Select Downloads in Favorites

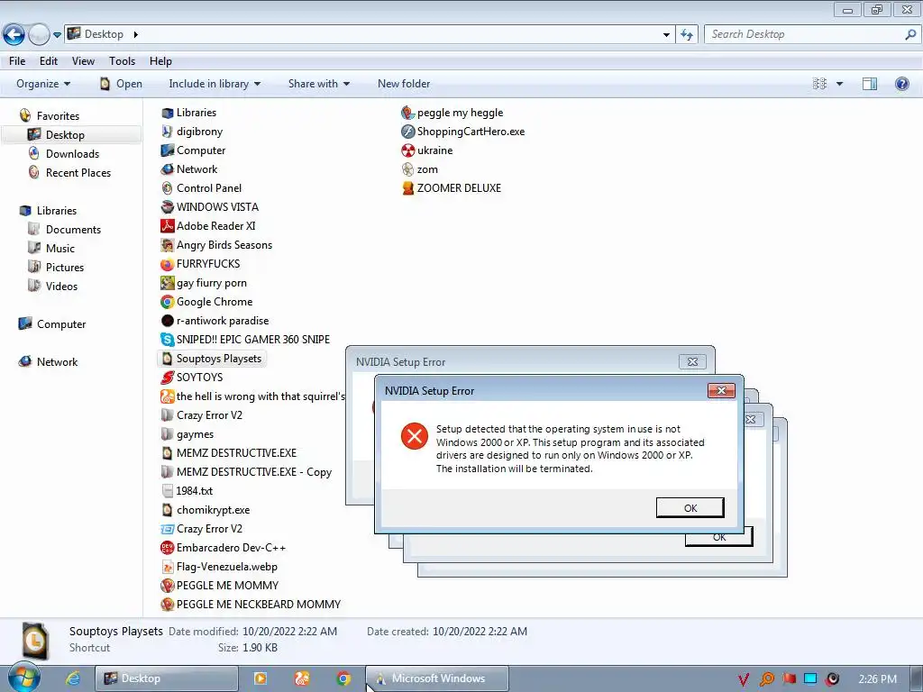[72, 153]
